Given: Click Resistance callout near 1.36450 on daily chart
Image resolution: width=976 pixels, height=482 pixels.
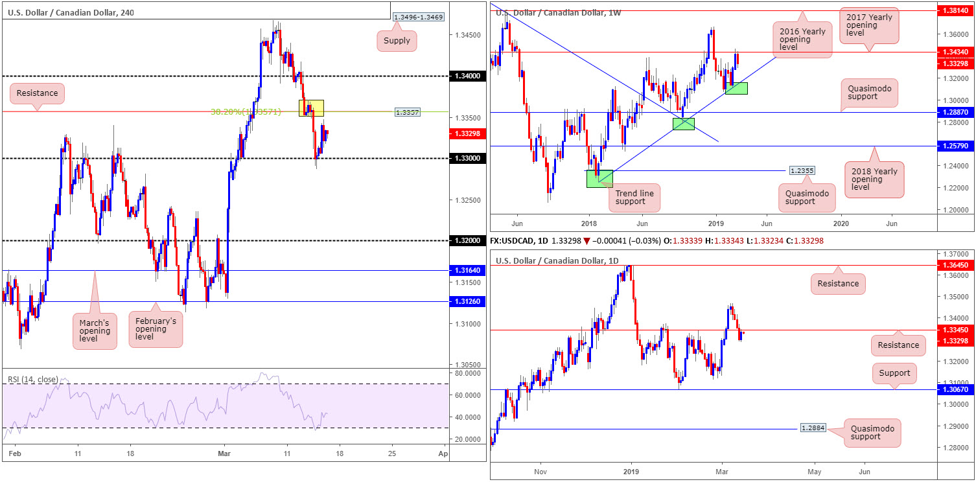Looking at the screenshot, I should coord(838,283).
